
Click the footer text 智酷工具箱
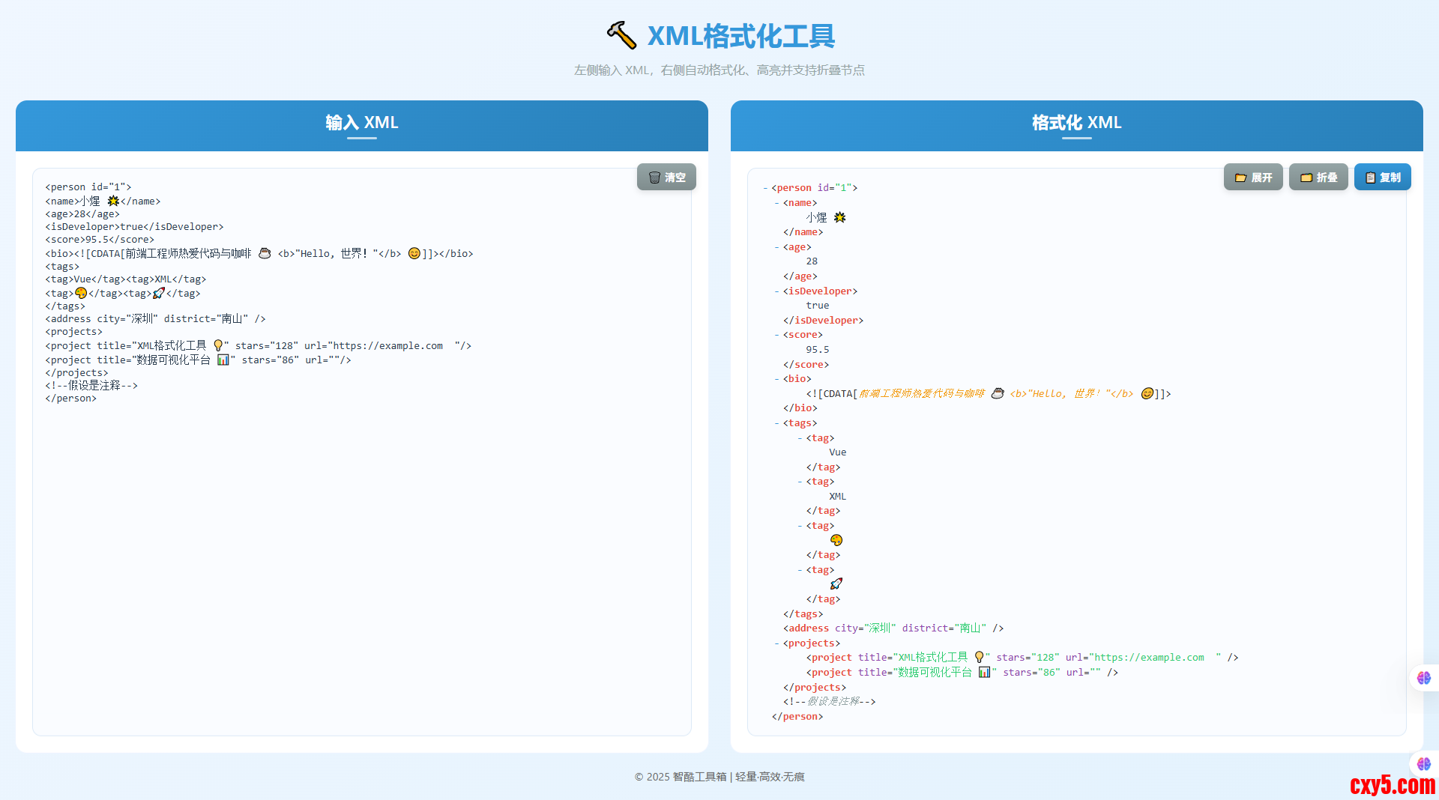click(x=699, y=777)
